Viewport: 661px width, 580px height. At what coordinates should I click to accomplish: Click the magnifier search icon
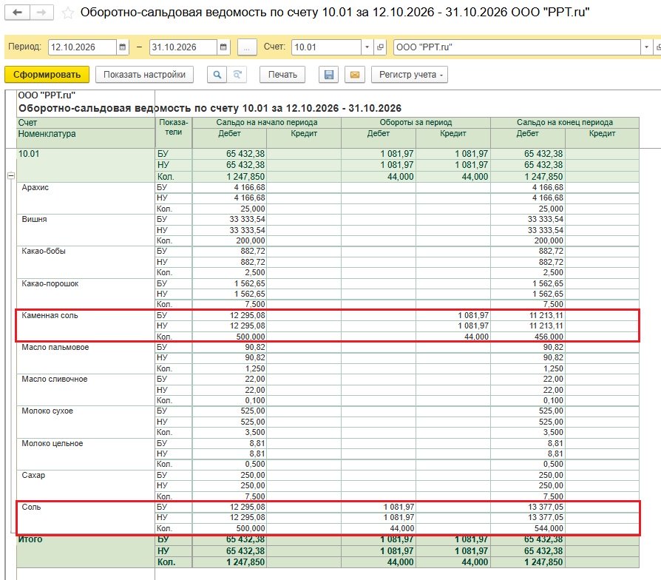217,75
